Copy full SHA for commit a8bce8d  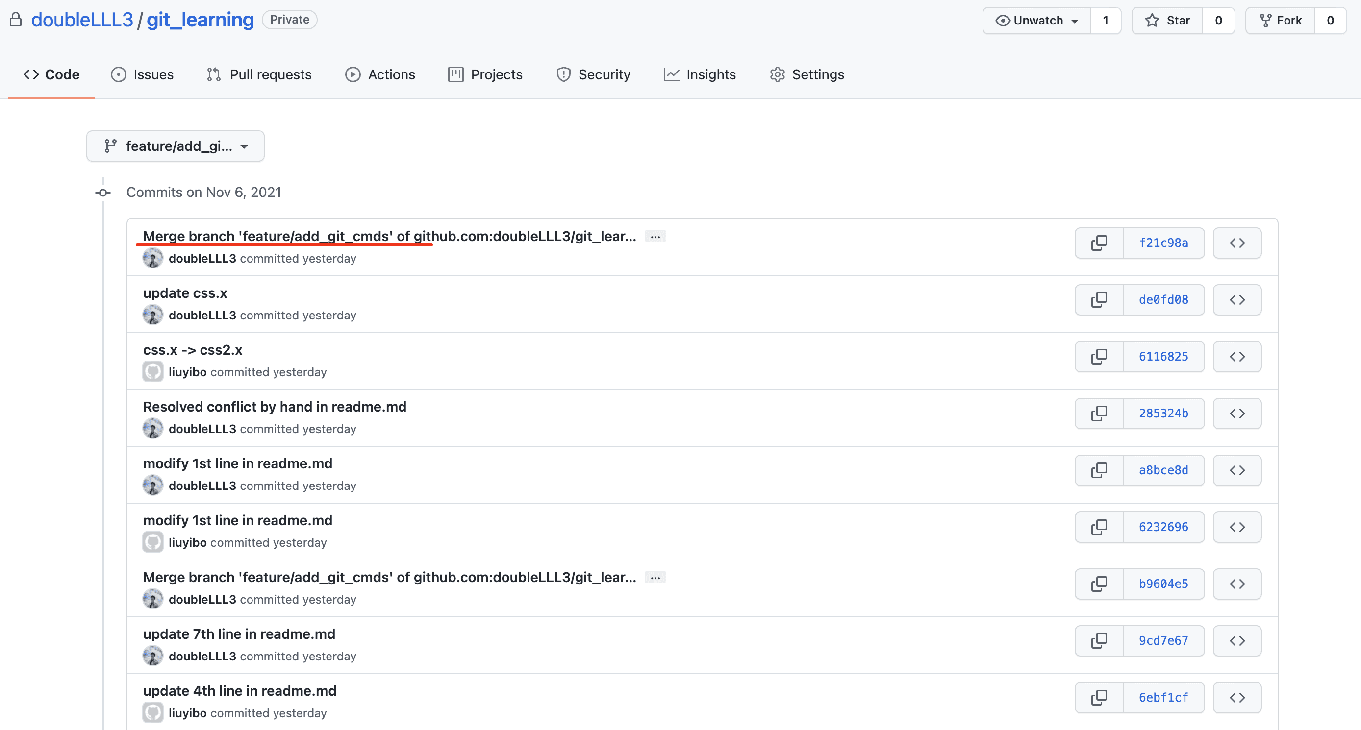1099,470
